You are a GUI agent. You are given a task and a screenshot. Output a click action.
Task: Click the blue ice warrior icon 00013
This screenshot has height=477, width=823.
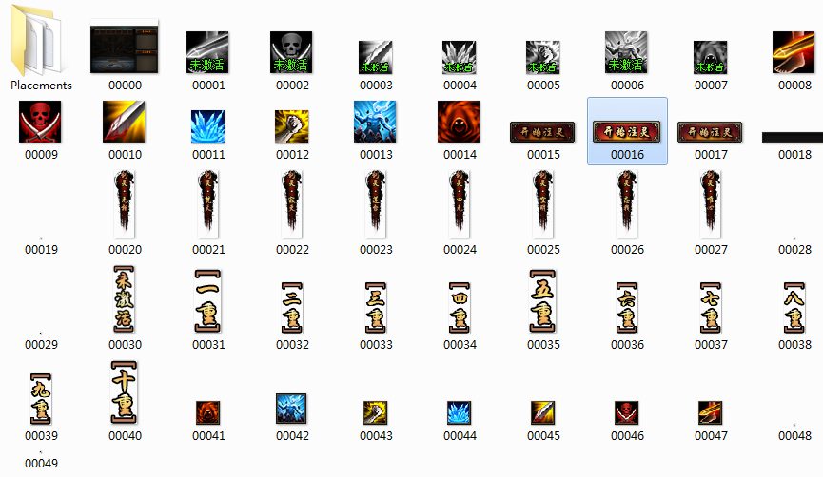pos(375,122)
